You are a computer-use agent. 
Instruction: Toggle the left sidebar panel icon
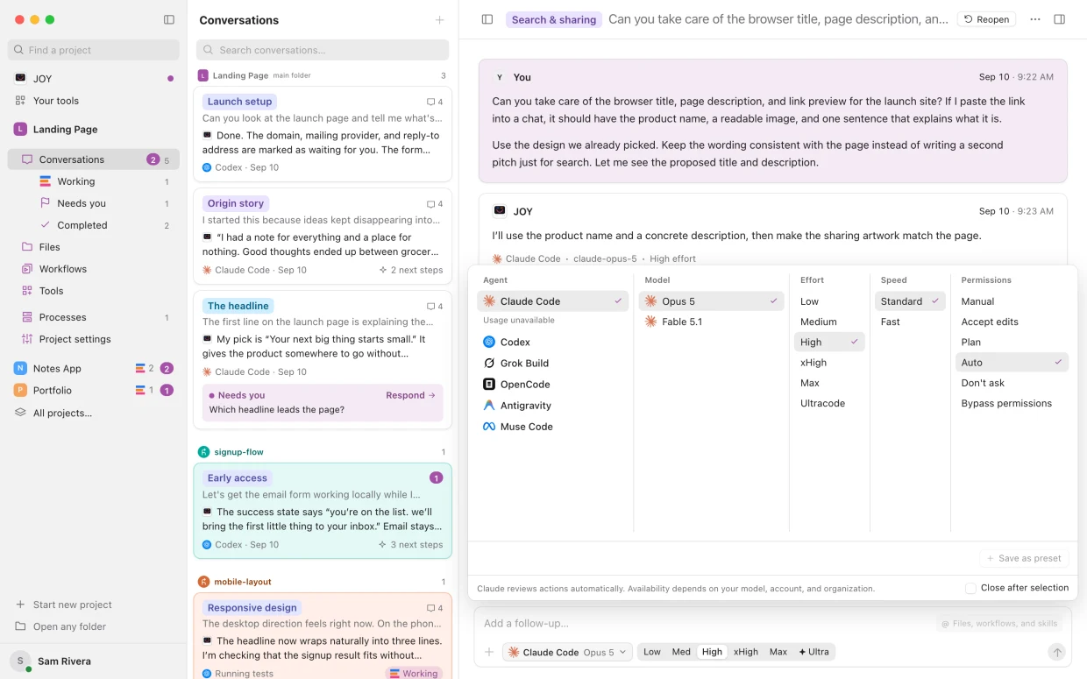click(x=169, y=19)
